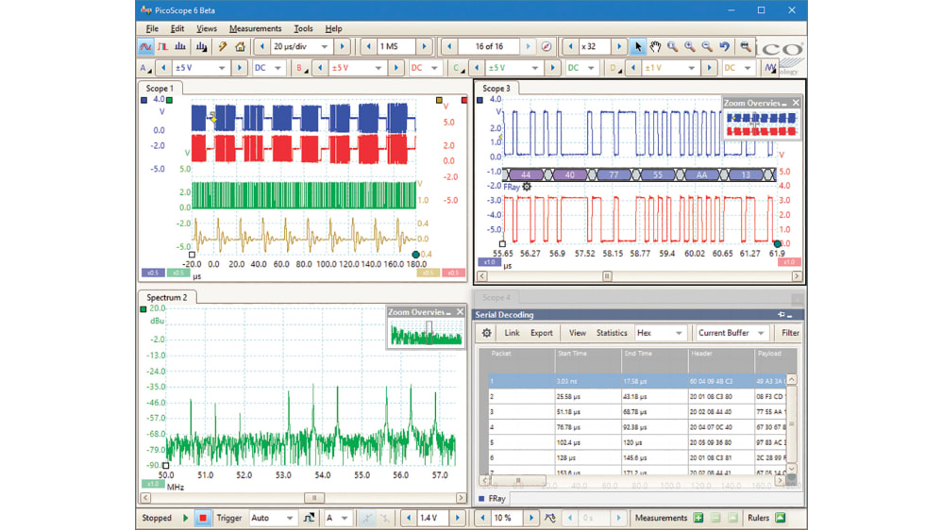Open Auto Setup lightning icon
942x530 pixels.
coord(223,46)
